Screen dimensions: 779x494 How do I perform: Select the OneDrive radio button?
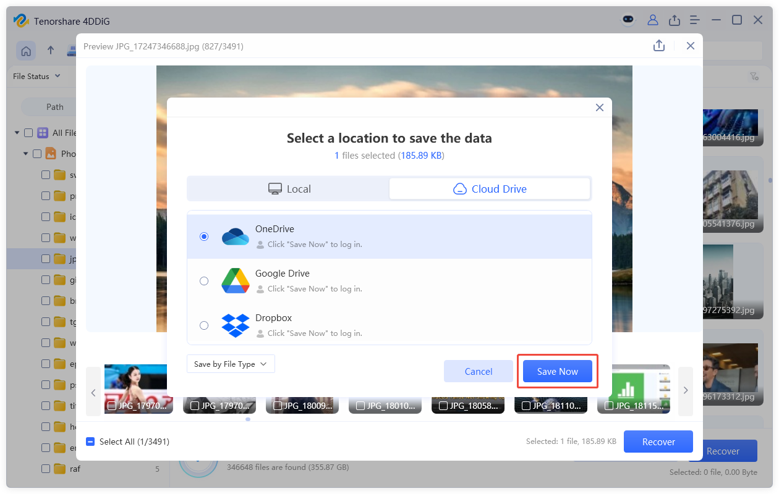(204, 237)
